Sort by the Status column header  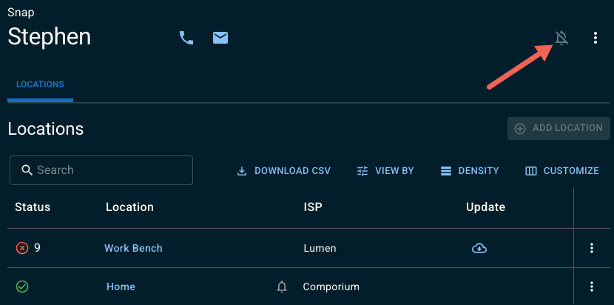coord(33,207)
